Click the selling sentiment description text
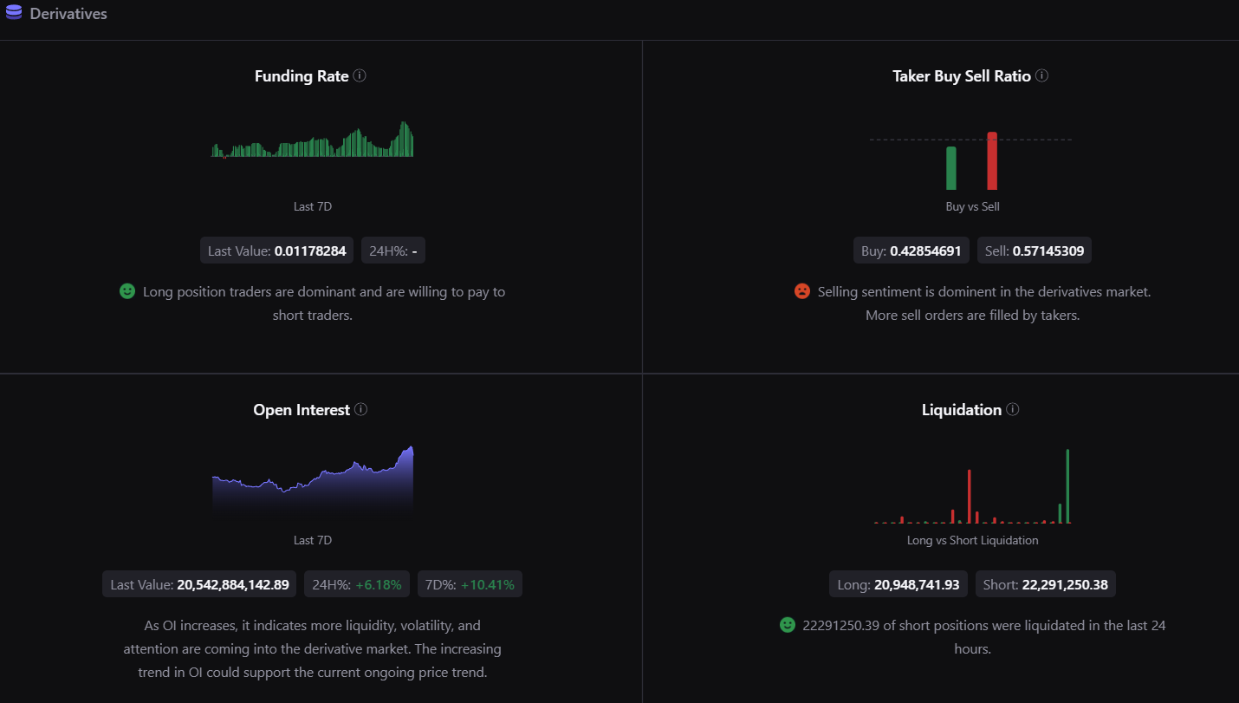1239x703 pixels. [984, 303]
